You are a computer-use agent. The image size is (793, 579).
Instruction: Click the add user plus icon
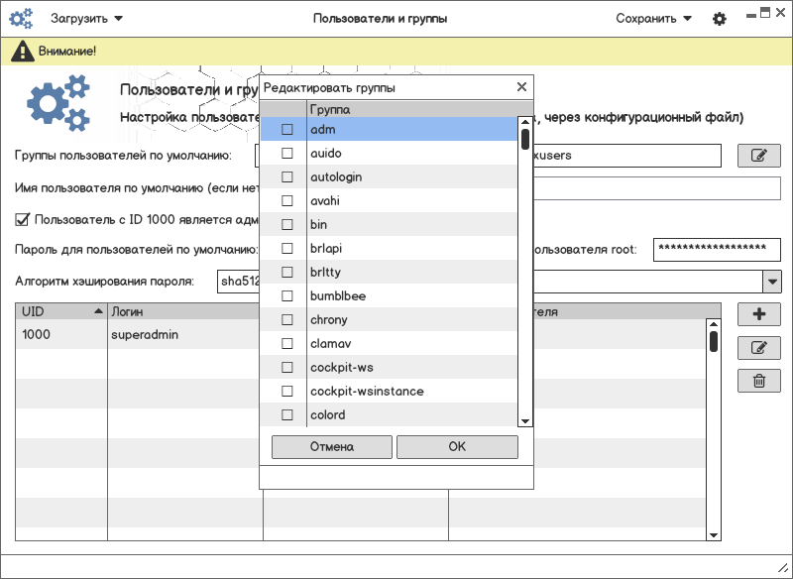pos(759,314)
